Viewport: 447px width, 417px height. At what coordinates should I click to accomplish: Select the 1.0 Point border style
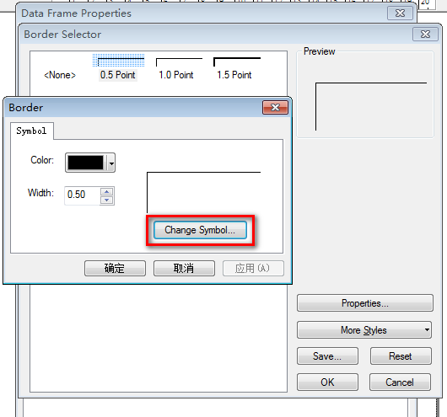click(x=176, y=68)
